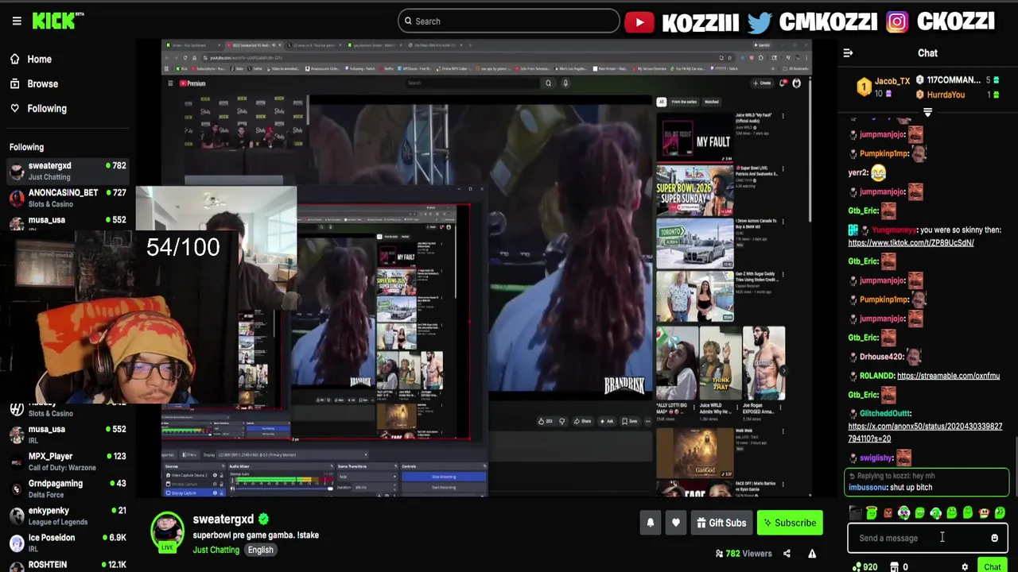
Task: Click the English language tag
Action: (x=260, y=550)
